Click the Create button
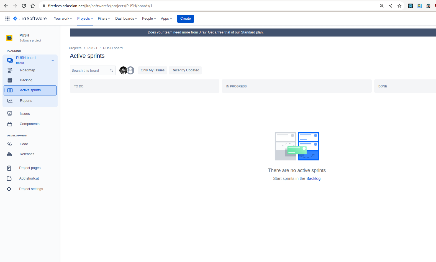Image resolution: width=436 pixels, height=262 pixels. tap(186, 19)
